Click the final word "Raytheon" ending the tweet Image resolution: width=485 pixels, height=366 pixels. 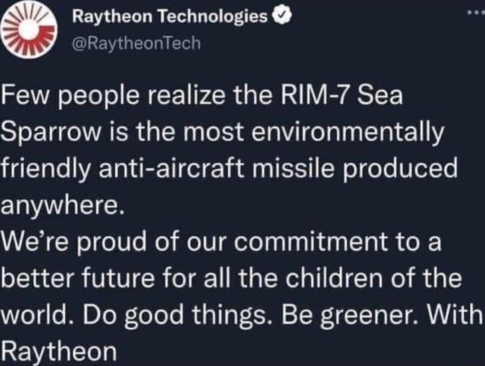click(x=59, y=350)
